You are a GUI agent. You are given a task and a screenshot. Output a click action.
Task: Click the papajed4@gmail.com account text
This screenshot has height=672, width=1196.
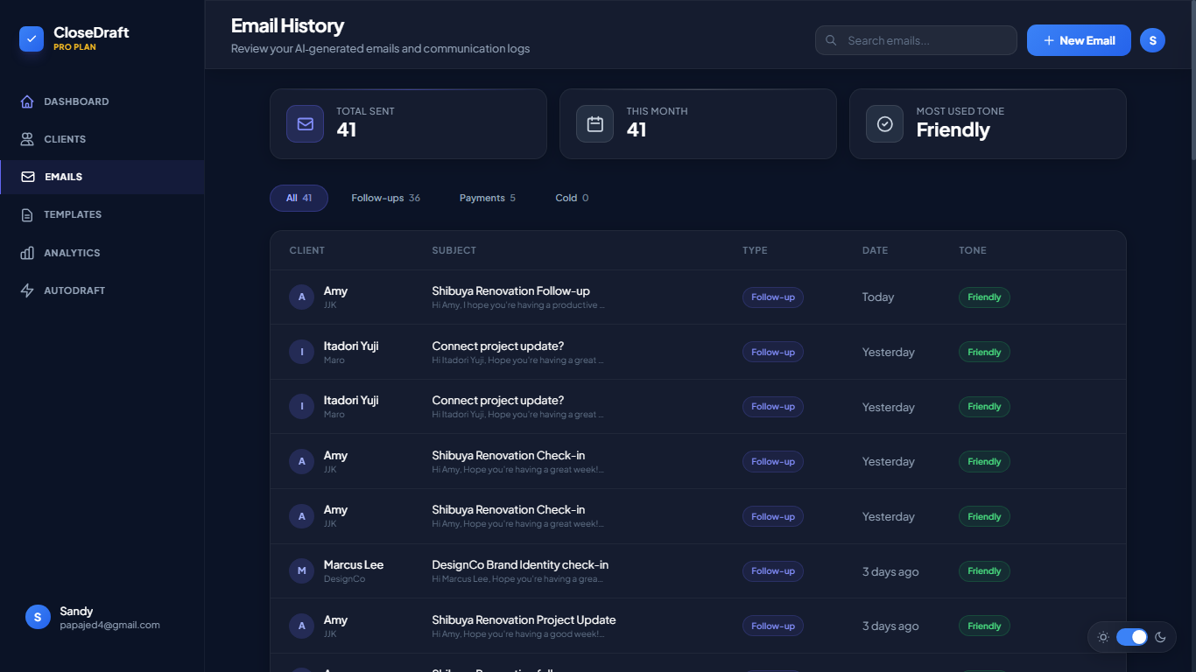click(109, 625)
